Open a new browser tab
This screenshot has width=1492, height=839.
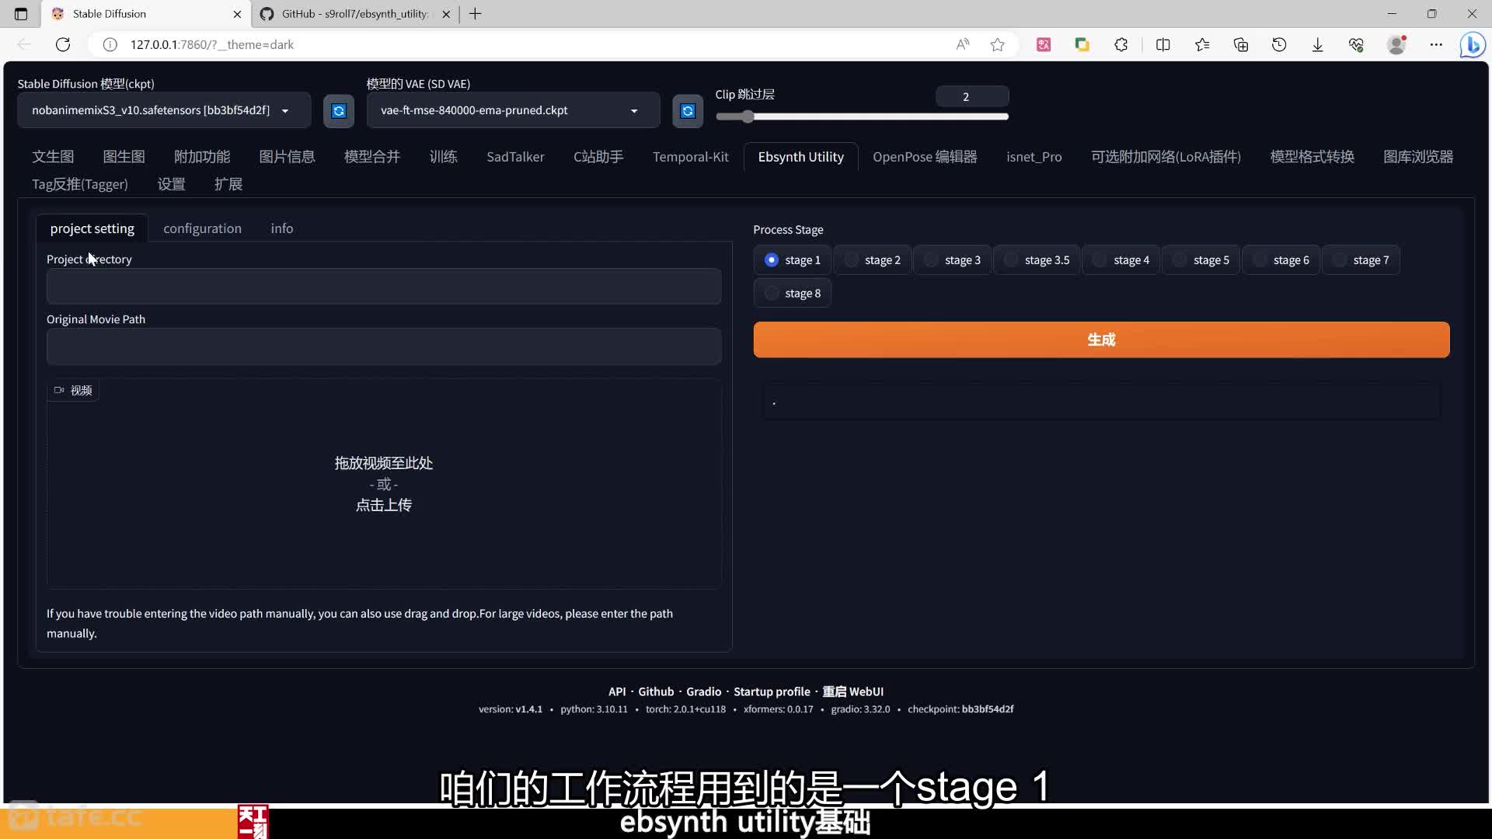[x=476, y=14]
